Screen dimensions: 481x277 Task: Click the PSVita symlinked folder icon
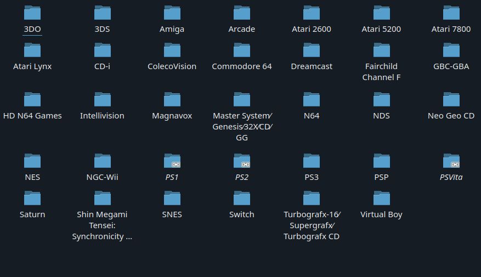click(x=451, y=161)
